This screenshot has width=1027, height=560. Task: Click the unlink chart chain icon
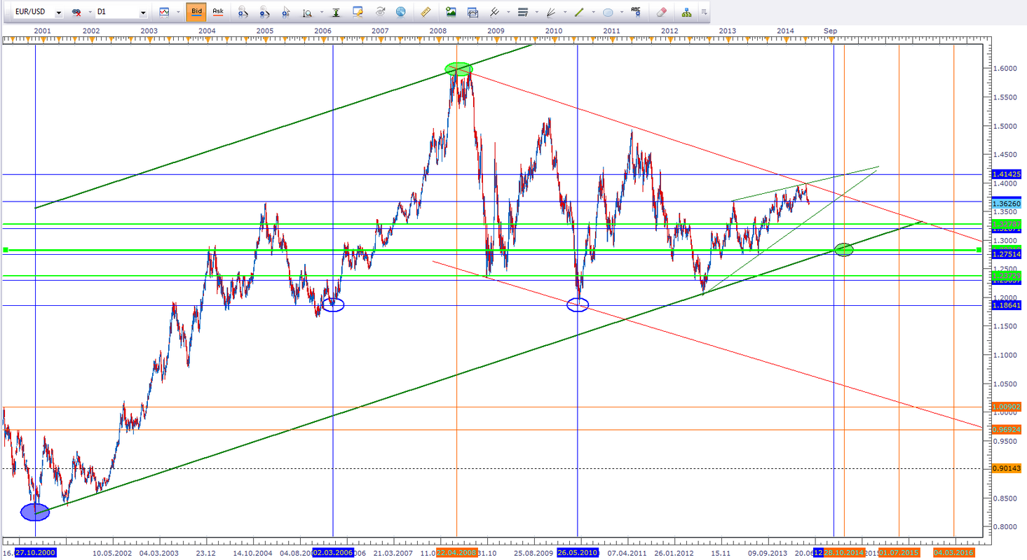click(76, 13)
